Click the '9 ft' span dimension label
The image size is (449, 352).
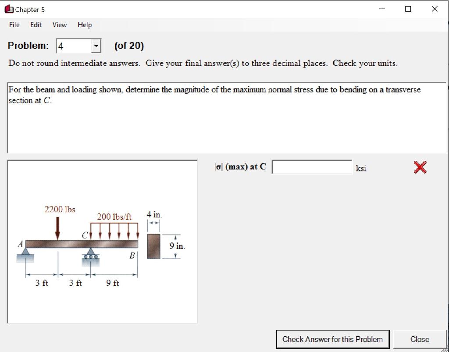(113, 283)
